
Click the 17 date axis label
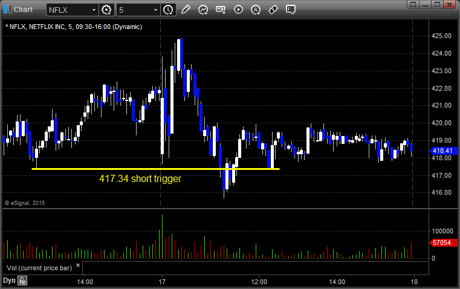162,282
